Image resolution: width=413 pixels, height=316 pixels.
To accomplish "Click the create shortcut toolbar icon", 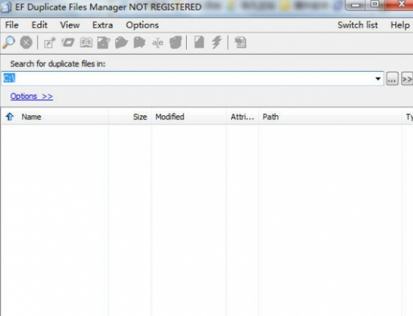I will click(x=50, y=43).
